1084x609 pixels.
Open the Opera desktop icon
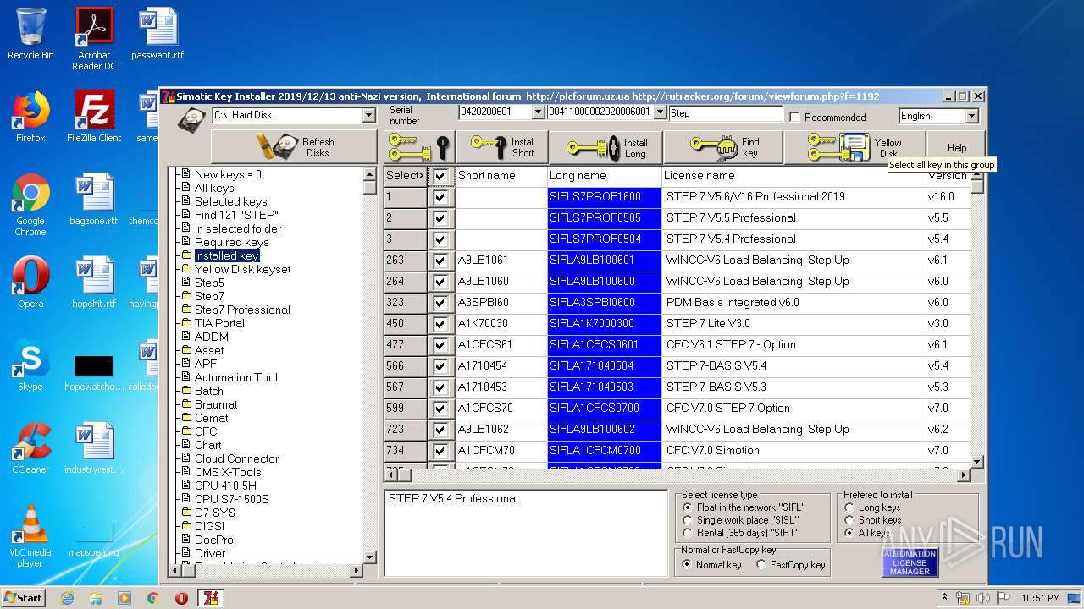[30, 283]
